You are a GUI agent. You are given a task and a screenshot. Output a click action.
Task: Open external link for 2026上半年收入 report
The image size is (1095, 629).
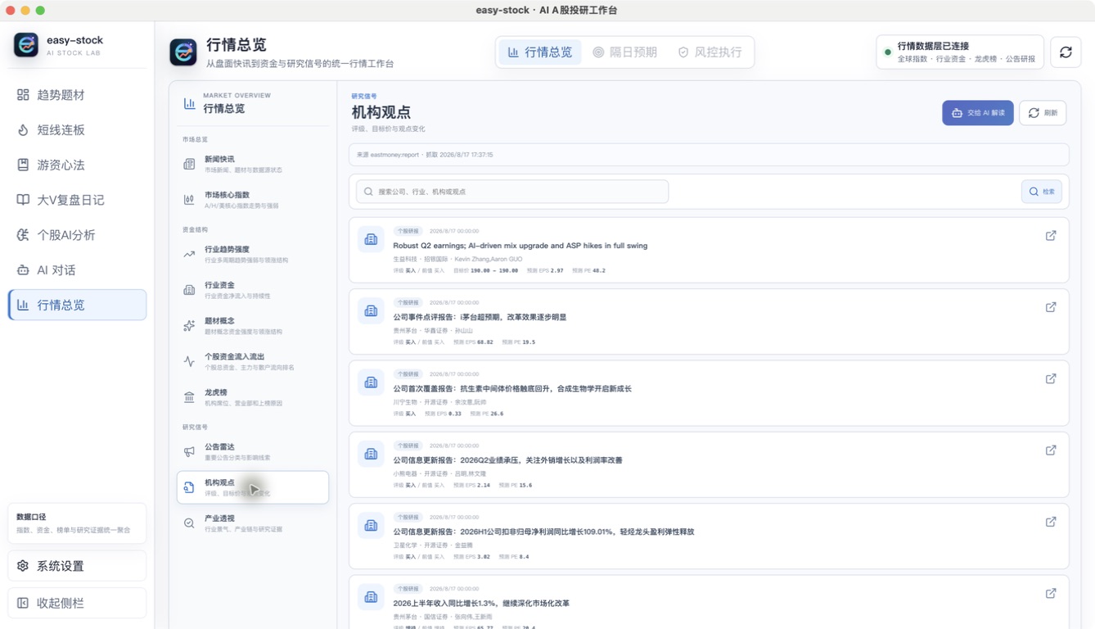click(1051, 594)
